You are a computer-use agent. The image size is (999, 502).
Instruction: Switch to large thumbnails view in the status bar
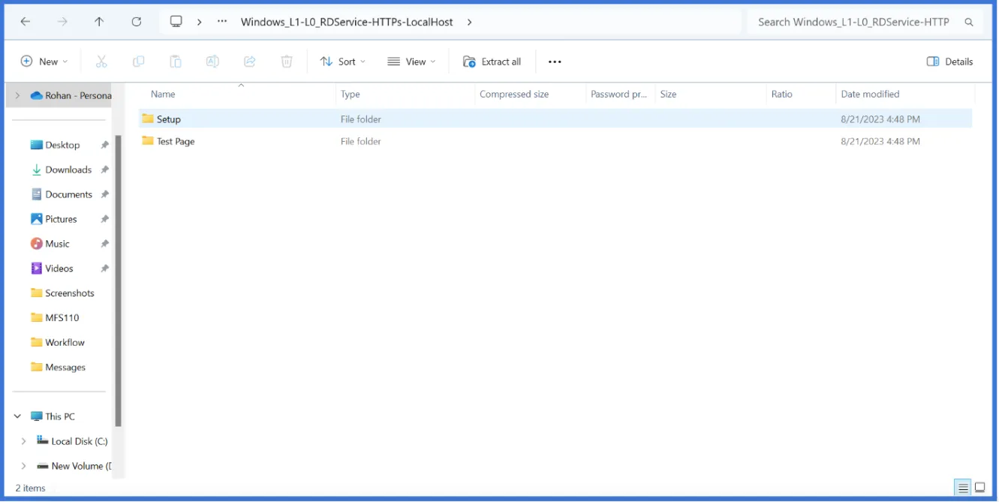click(x=979, y=488)
